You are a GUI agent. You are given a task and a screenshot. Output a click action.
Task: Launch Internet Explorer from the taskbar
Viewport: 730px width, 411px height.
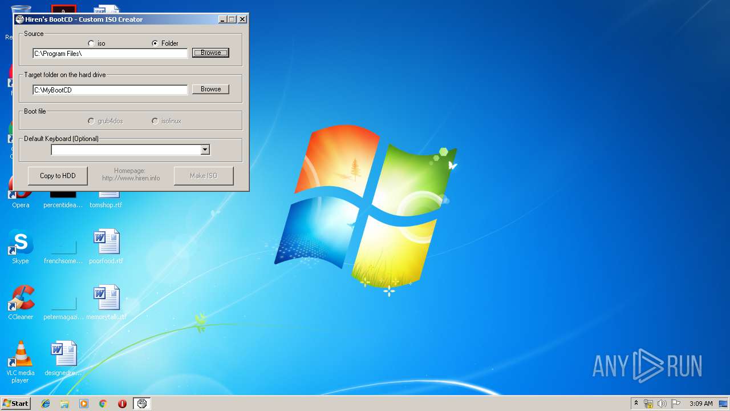pos(46,404)
